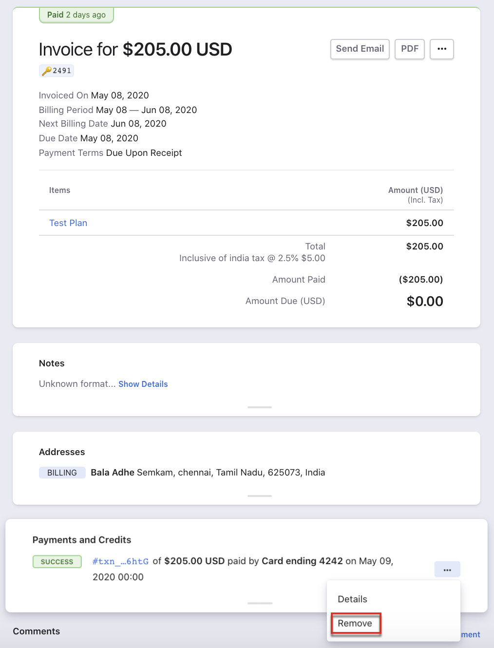Select Details from the payment menu

click(x=353, y=599)
